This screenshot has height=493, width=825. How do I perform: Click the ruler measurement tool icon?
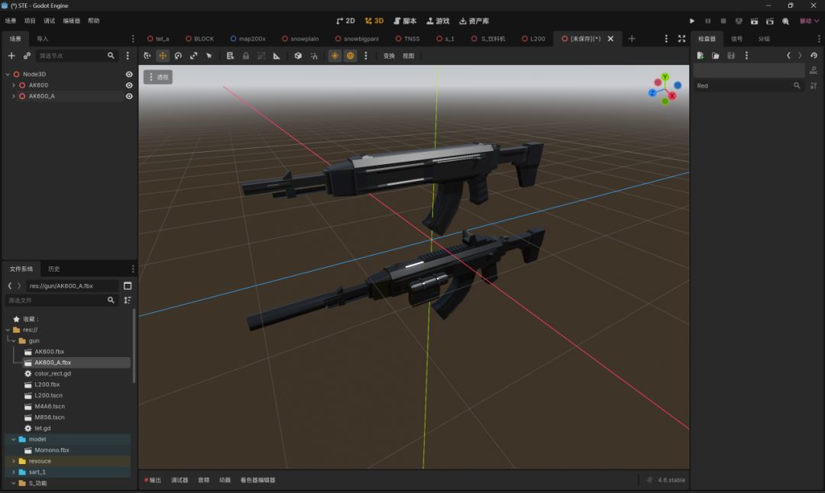pyautogui.click(x=277, y=56)
